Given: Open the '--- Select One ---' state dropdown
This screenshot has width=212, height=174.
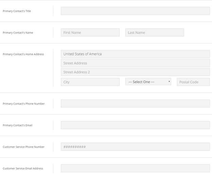Looking at the screenshot, I should click(x=148, y=82).
